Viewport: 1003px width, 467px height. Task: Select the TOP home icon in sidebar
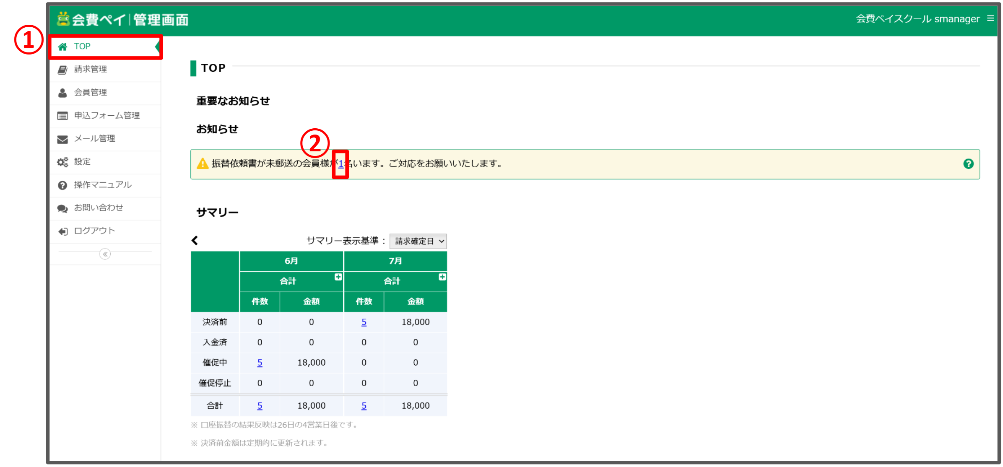(x=62, y=47)
